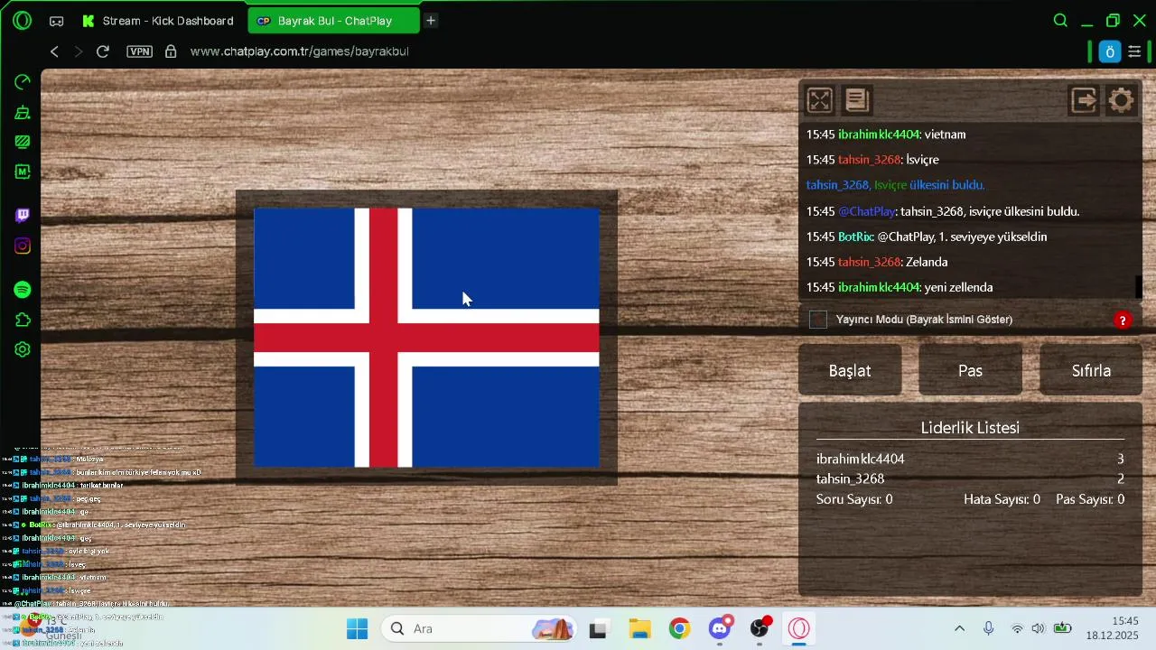The width and height of the screenshot is (1156, 650).
Task: Open volume control in system tray
Action: point(1039,628)
